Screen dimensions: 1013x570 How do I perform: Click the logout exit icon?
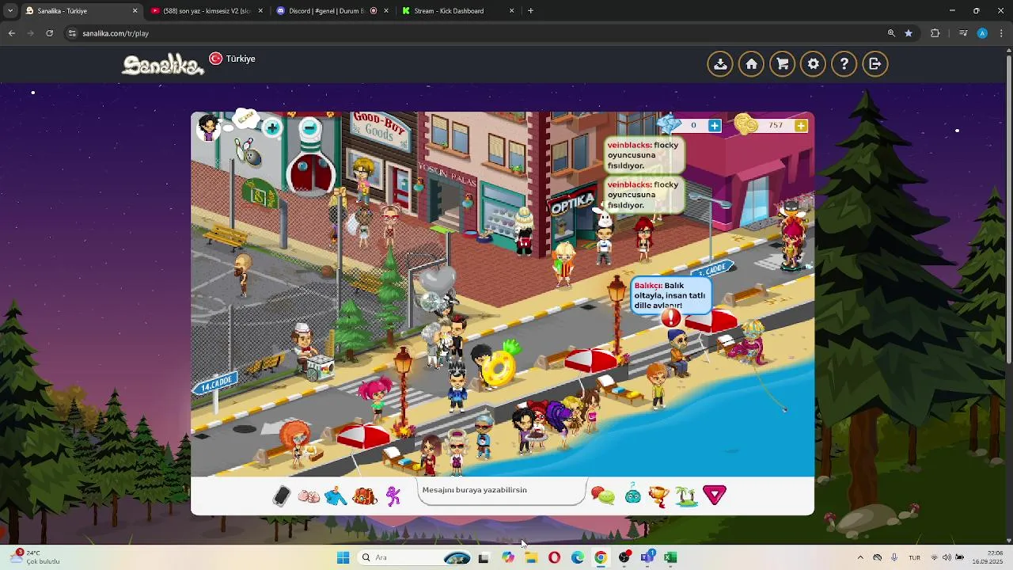coord(875,64)
